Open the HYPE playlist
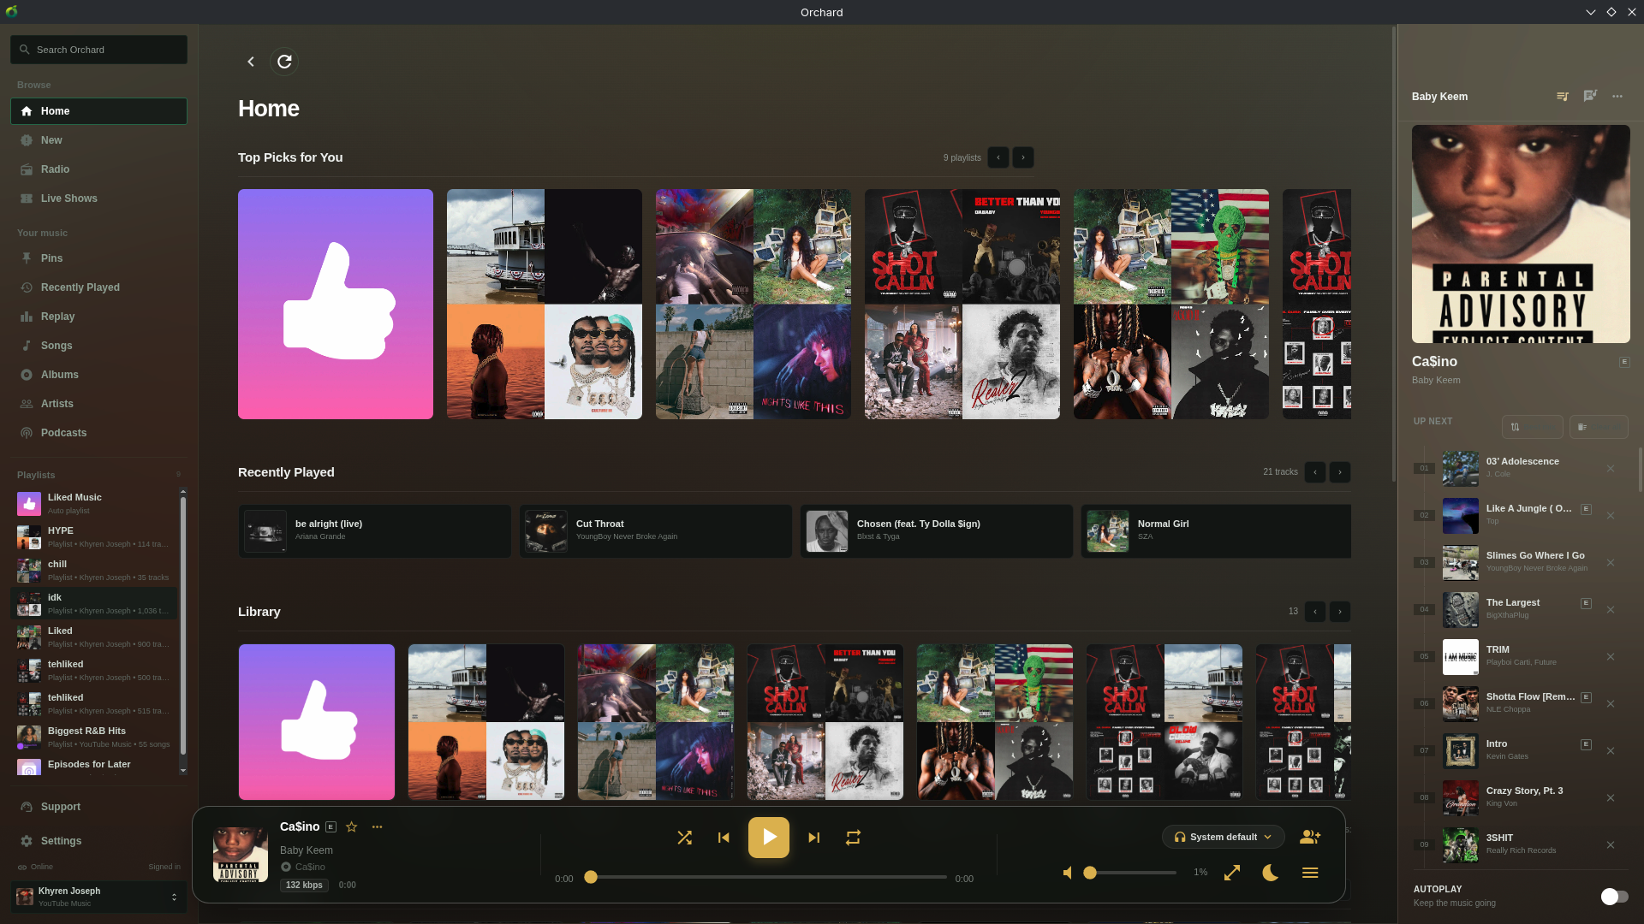The image size is (1644, 924). (x=94, y=537)
